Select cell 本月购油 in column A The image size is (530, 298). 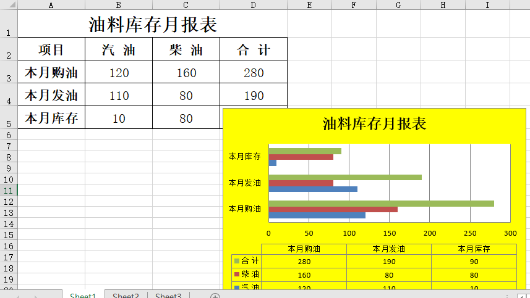[51, 72]
